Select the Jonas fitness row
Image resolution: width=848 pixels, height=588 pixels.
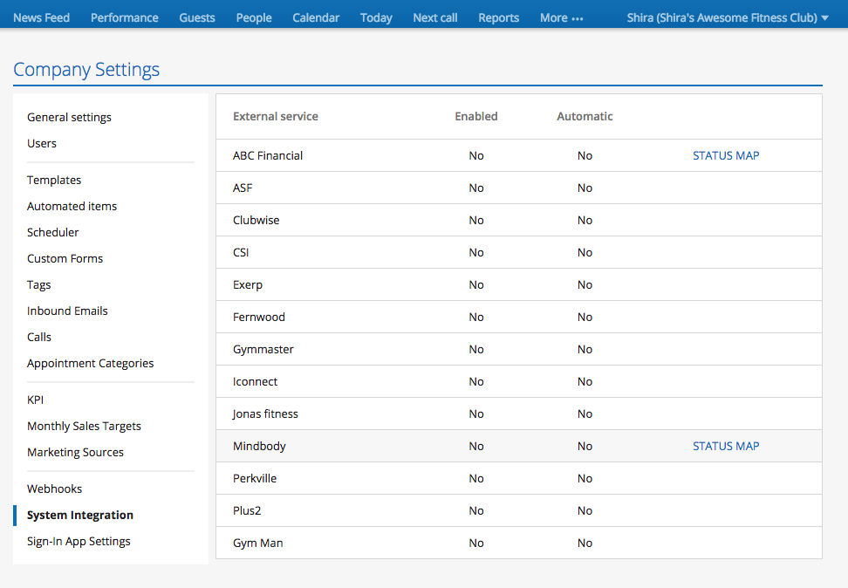pyautogui.click(x=518, y=414)
